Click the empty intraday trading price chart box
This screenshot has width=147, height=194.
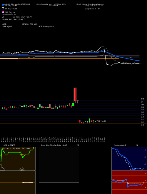point(59,165)
